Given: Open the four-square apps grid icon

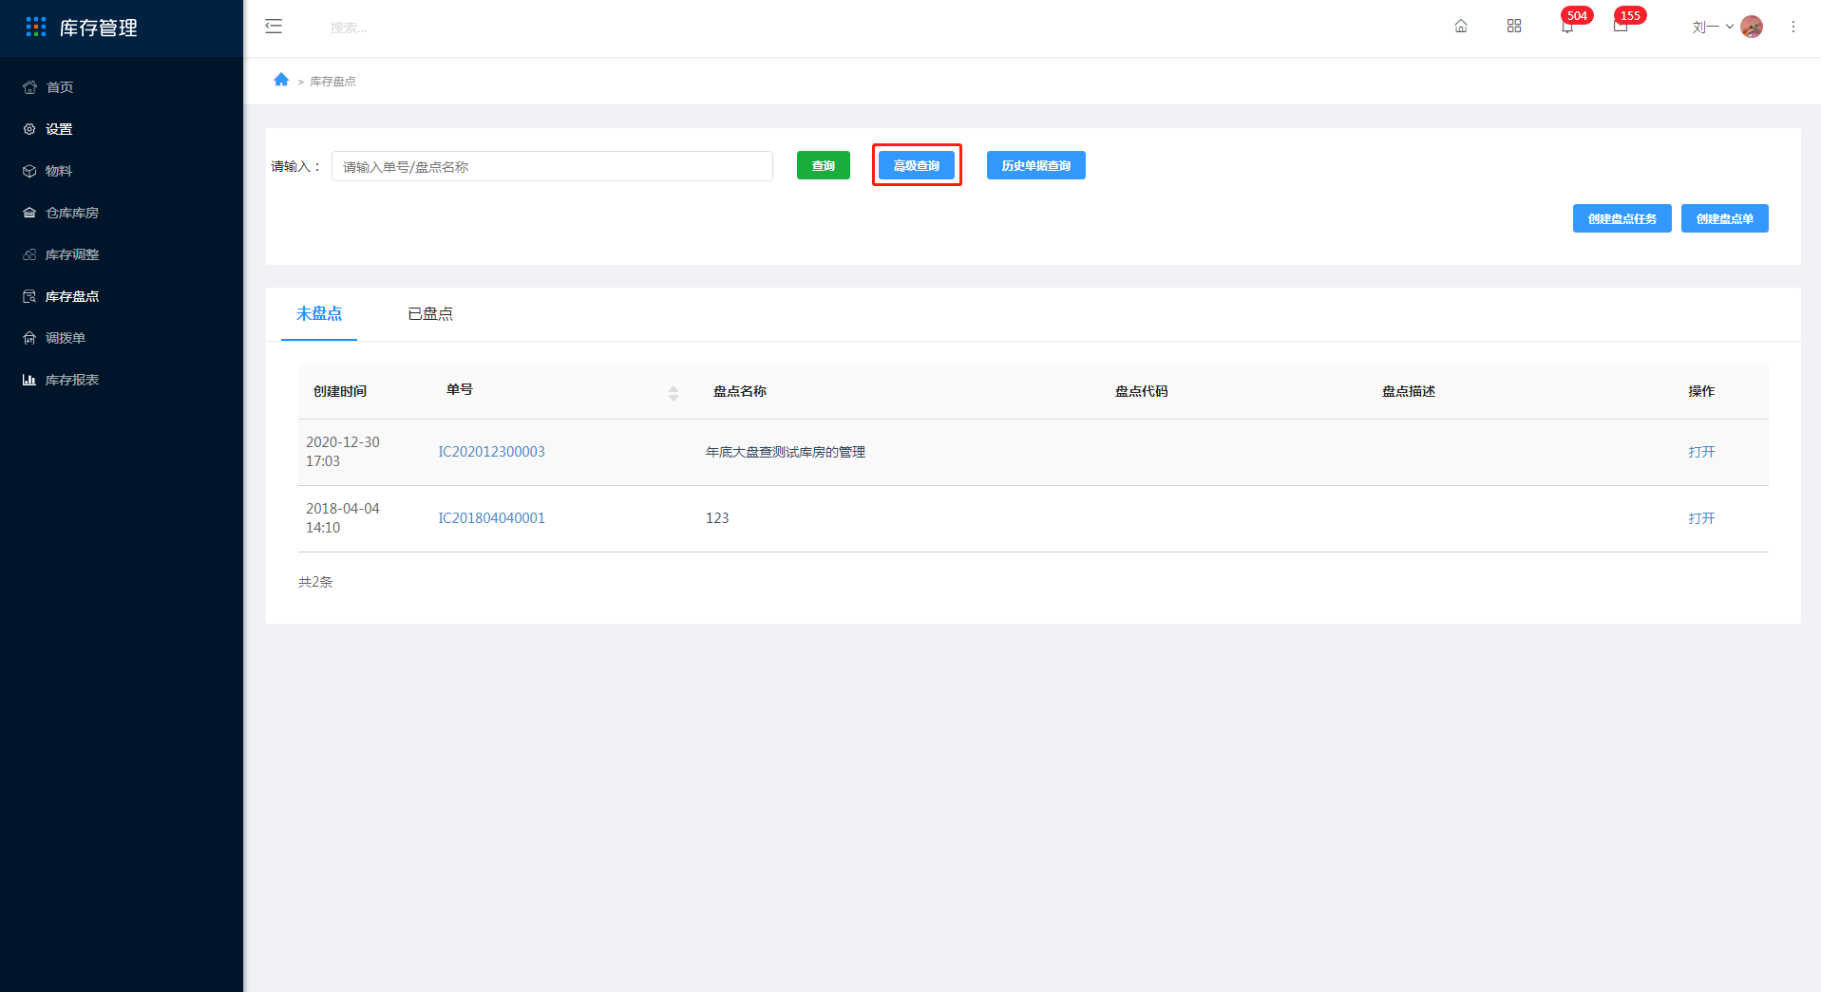Looking at the screenshot, I should 1514,27.
